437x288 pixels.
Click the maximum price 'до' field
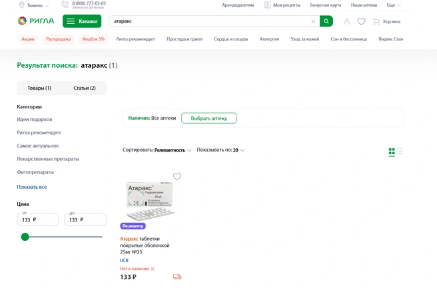(x=85, y=219)
